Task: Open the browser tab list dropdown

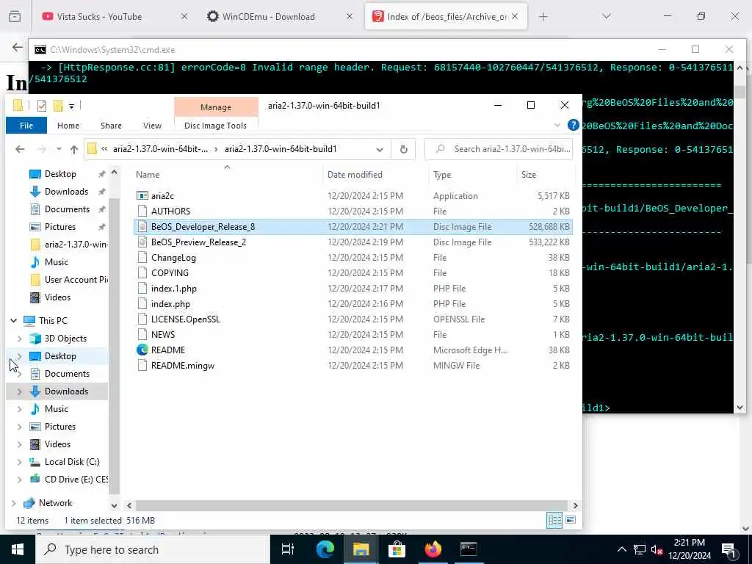Action: coord(606,17)
